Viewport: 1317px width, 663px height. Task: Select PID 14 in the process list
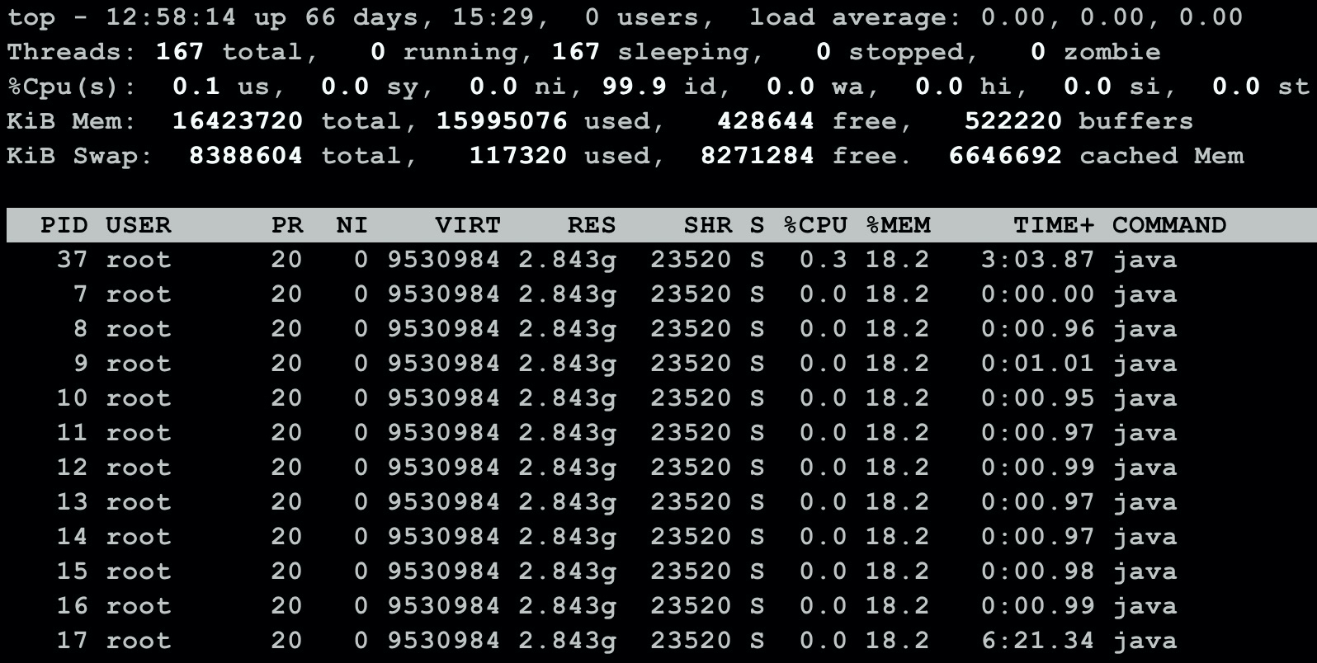[72, 537]
